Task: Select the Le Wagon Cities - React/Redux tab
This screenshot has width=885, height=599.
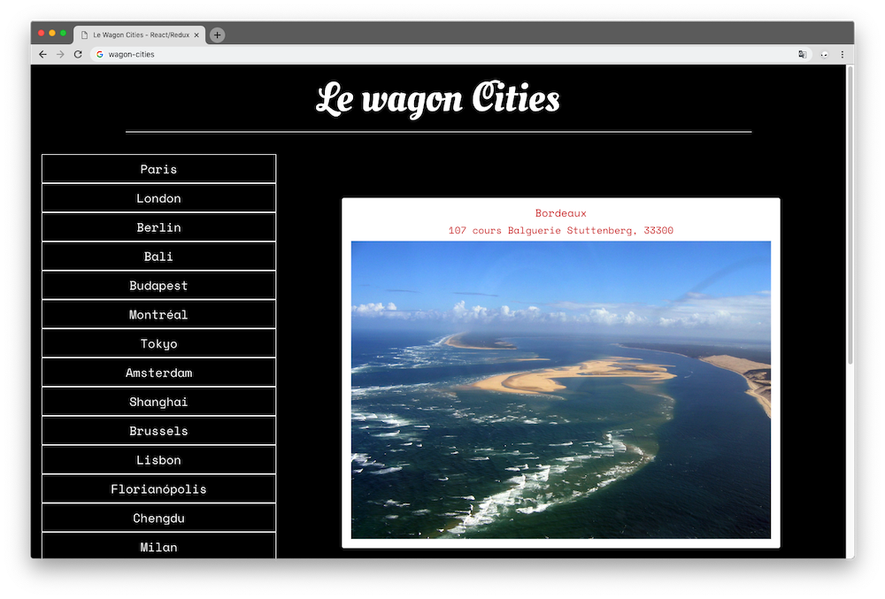Action: point(142,35)
